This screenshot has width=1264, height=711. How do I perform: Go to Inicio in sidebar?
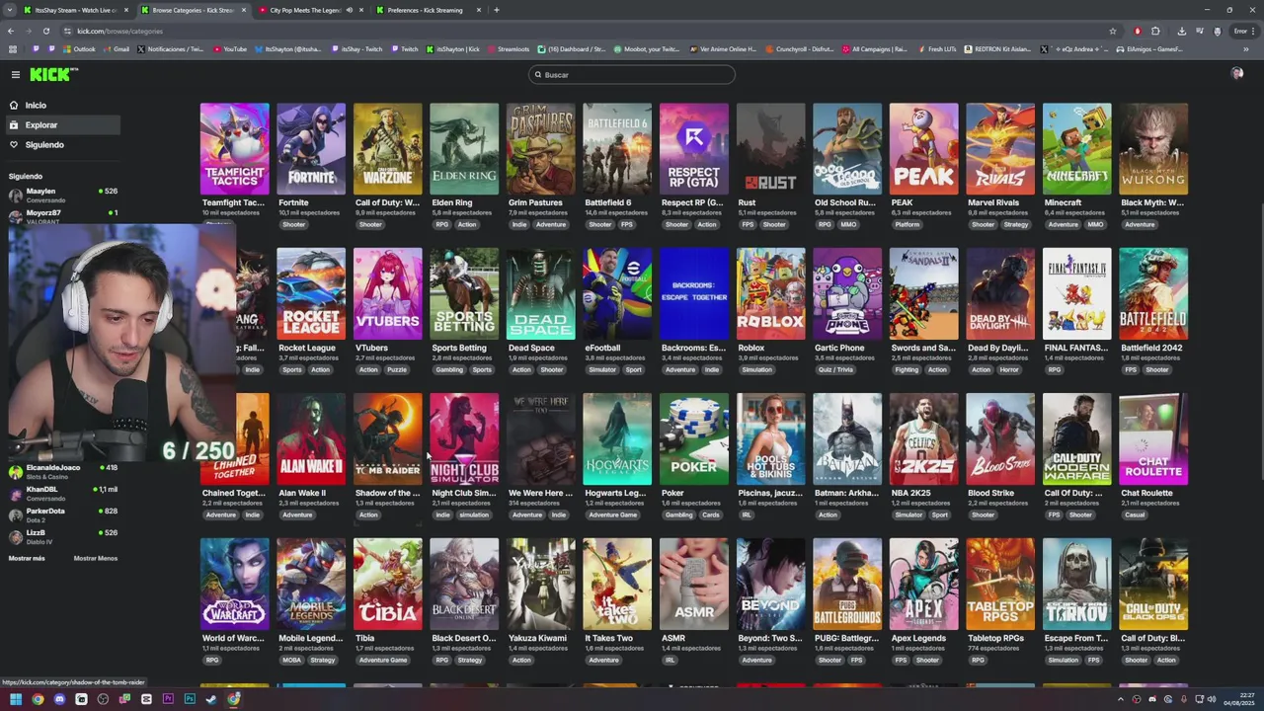coord(64,105)
